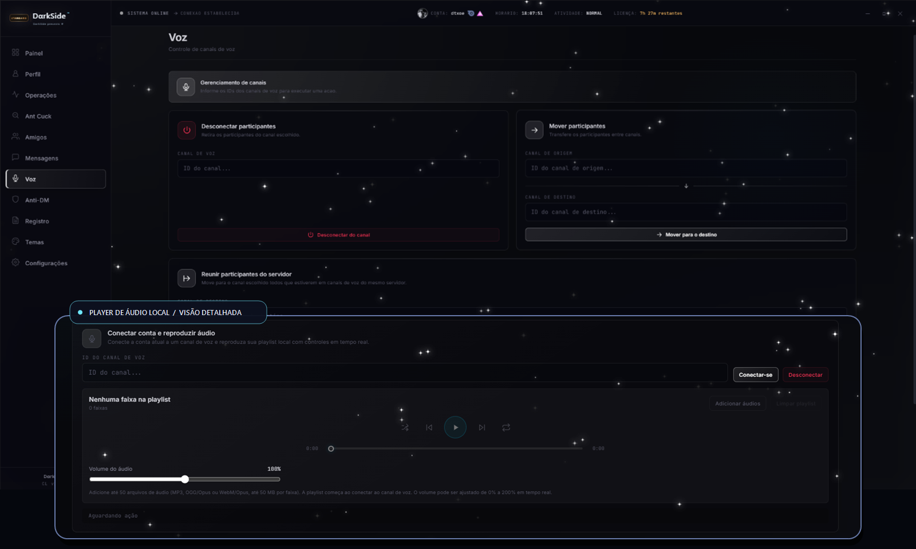Toggle repeat in the audio player

coord(506,427)
